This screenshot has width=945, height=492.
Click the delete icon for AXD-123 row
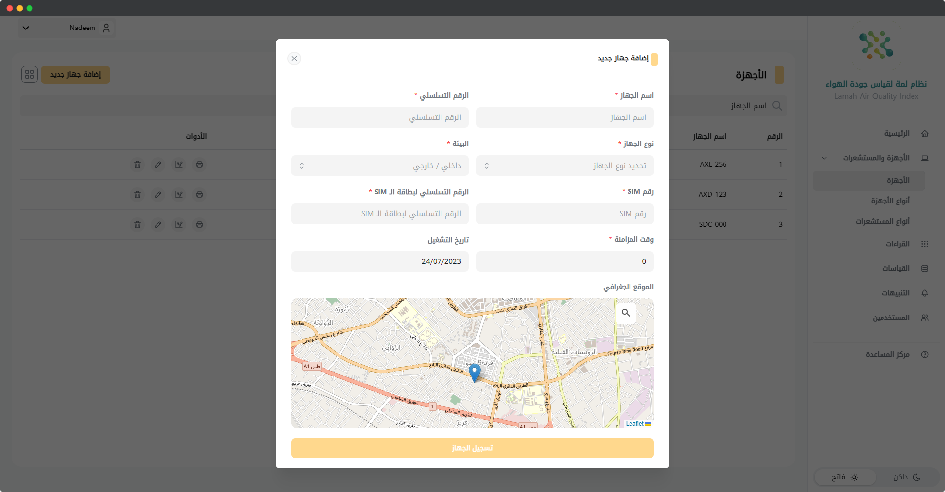(x=138, y=195)
